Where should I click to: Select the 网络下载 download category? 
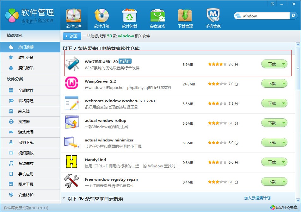pos(30,142)
